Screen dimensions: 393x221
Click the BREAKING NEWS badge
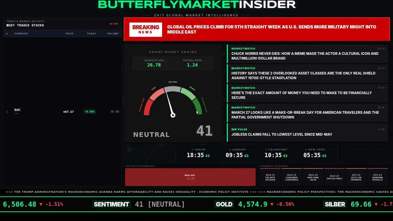(146, 29)
